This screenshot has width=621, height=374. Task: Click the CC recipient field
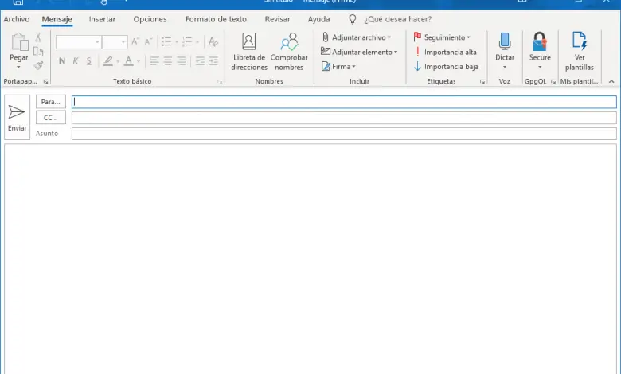click(344, 118)
